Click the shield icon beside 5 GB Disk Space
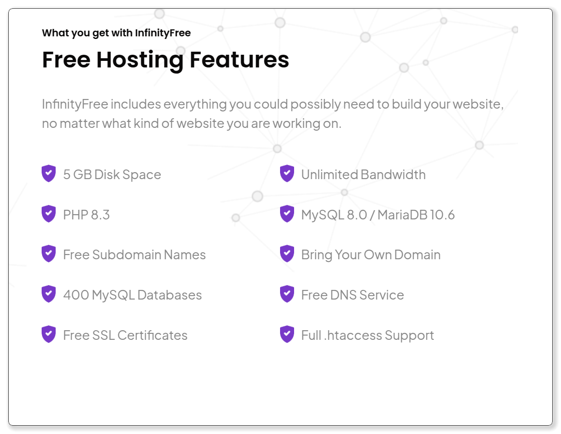The width and height of the screenshot is (561, 434). click(49, 173)
